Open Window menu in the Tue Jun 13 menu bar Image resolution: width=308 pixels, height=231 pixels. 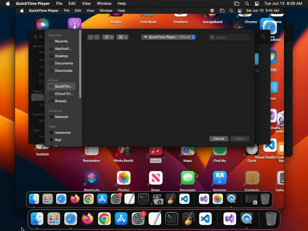point(104,4)
